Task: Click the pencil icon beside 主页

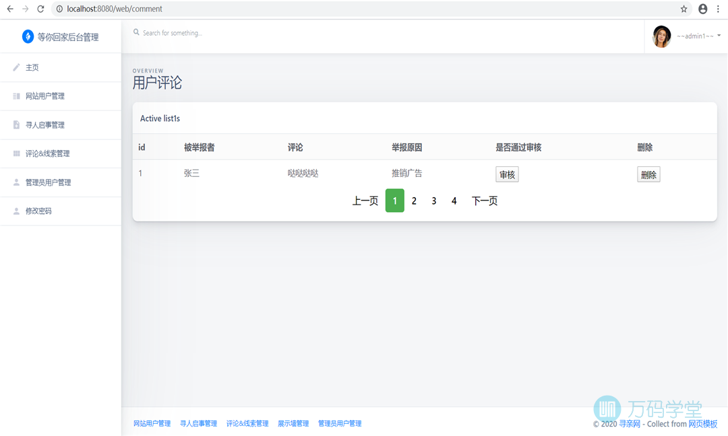Action: [17, 67]
